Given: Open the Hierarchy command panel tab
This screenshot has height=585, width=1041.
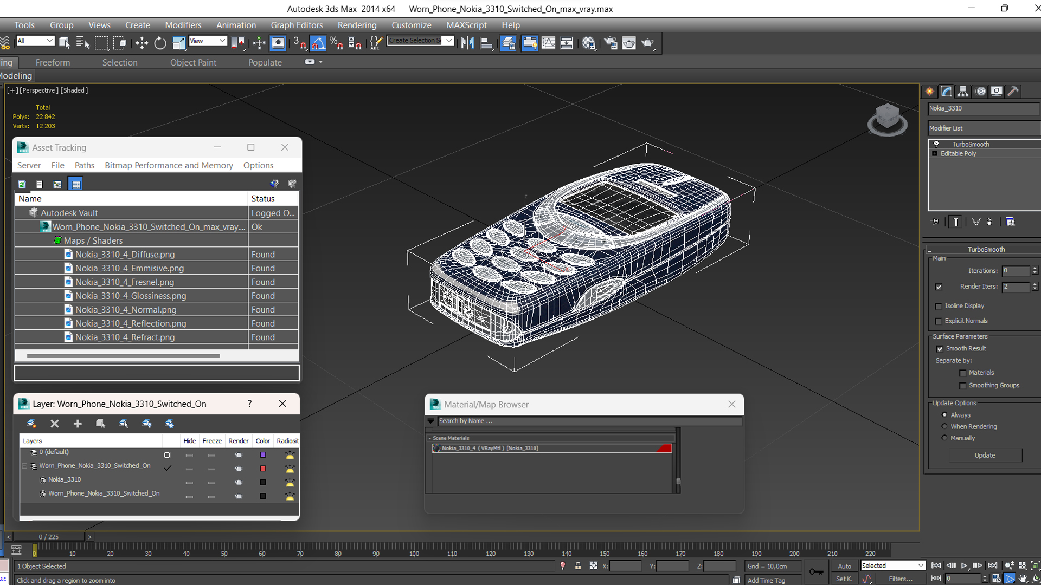Looking at the screenshot, I should 963,91.
